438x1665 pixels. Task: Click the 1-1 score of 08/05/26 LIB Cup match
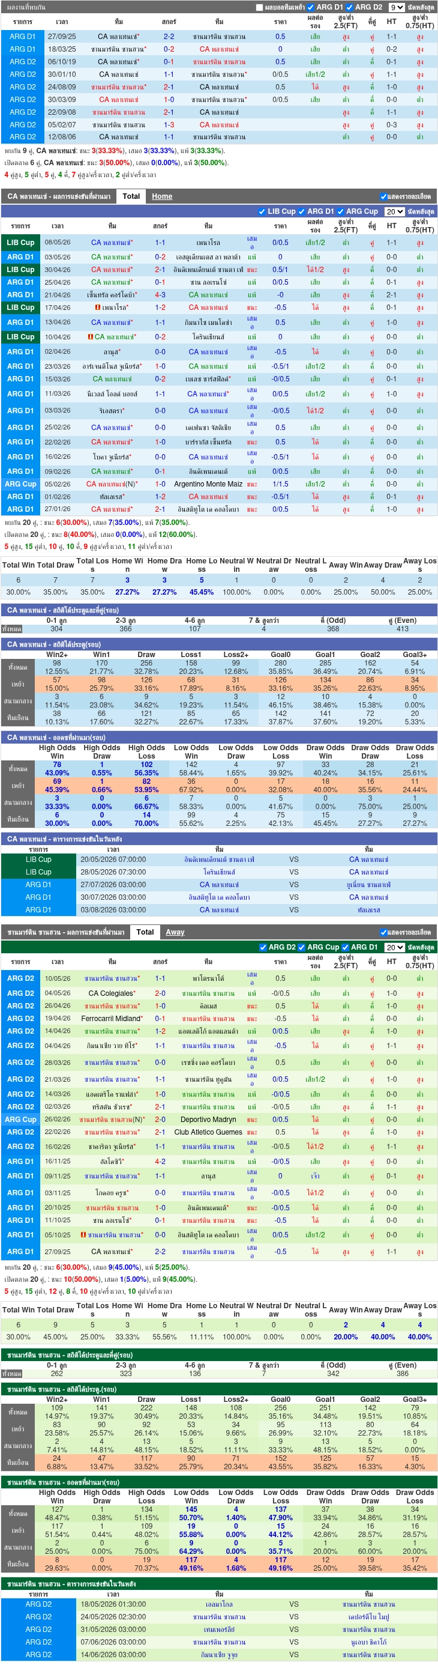pyautogui.click(x=160, y=243)
